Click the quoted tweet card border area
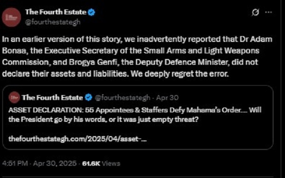285x178 pixels. point(138,118)
